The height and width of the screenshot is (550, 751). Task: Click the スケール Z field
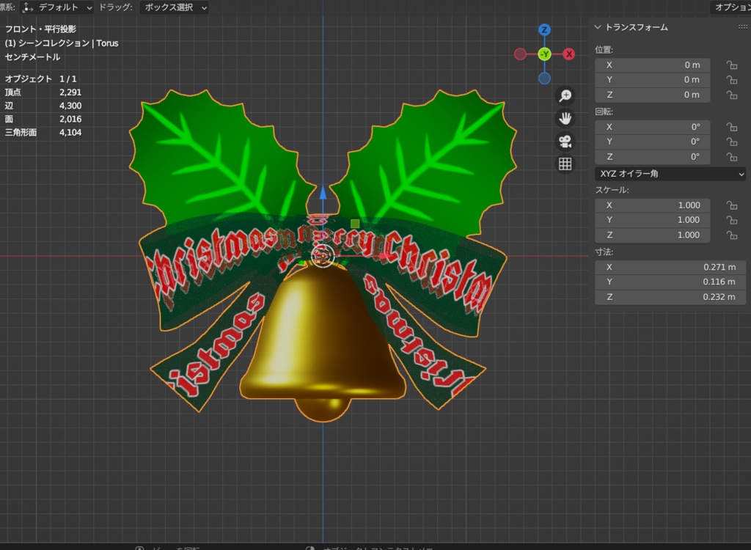pos(652,235)
